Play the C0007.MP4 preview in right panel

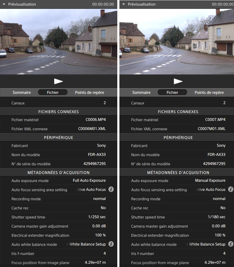(178, 81)
